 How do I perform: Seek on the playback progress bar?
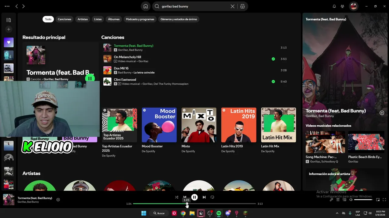click(194, 204)
